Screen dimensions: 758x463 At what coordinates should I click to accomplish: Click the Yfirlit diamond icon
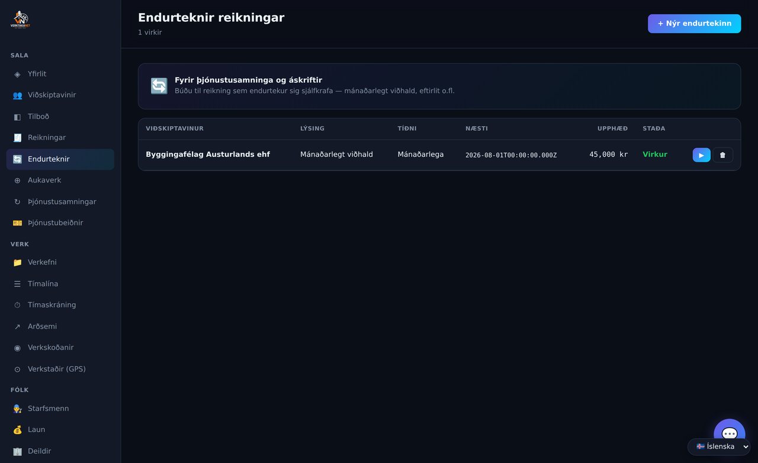coord(17,74)
